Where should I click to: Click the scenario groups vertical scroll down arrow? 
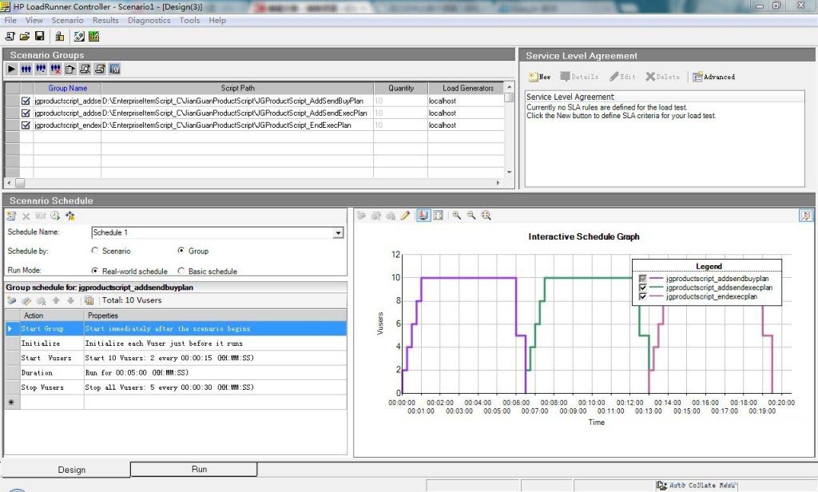(x=509, y=173)
